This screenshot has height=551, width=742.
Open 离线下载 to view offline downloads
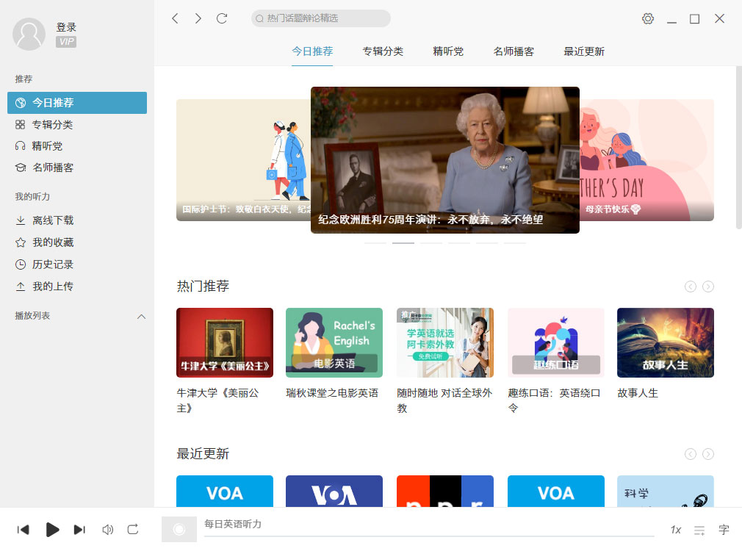click(x=51, y=220)
